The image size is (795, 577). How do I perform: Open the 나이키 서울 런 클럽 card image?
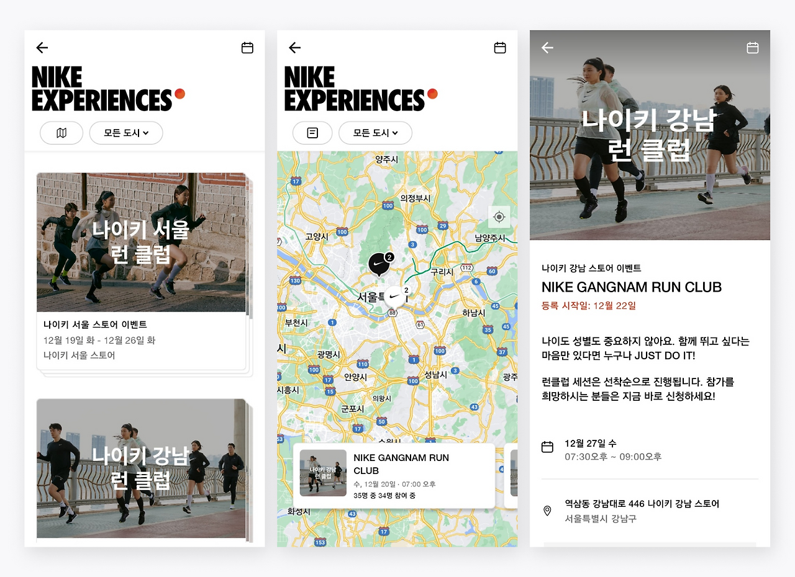(142, 242)
